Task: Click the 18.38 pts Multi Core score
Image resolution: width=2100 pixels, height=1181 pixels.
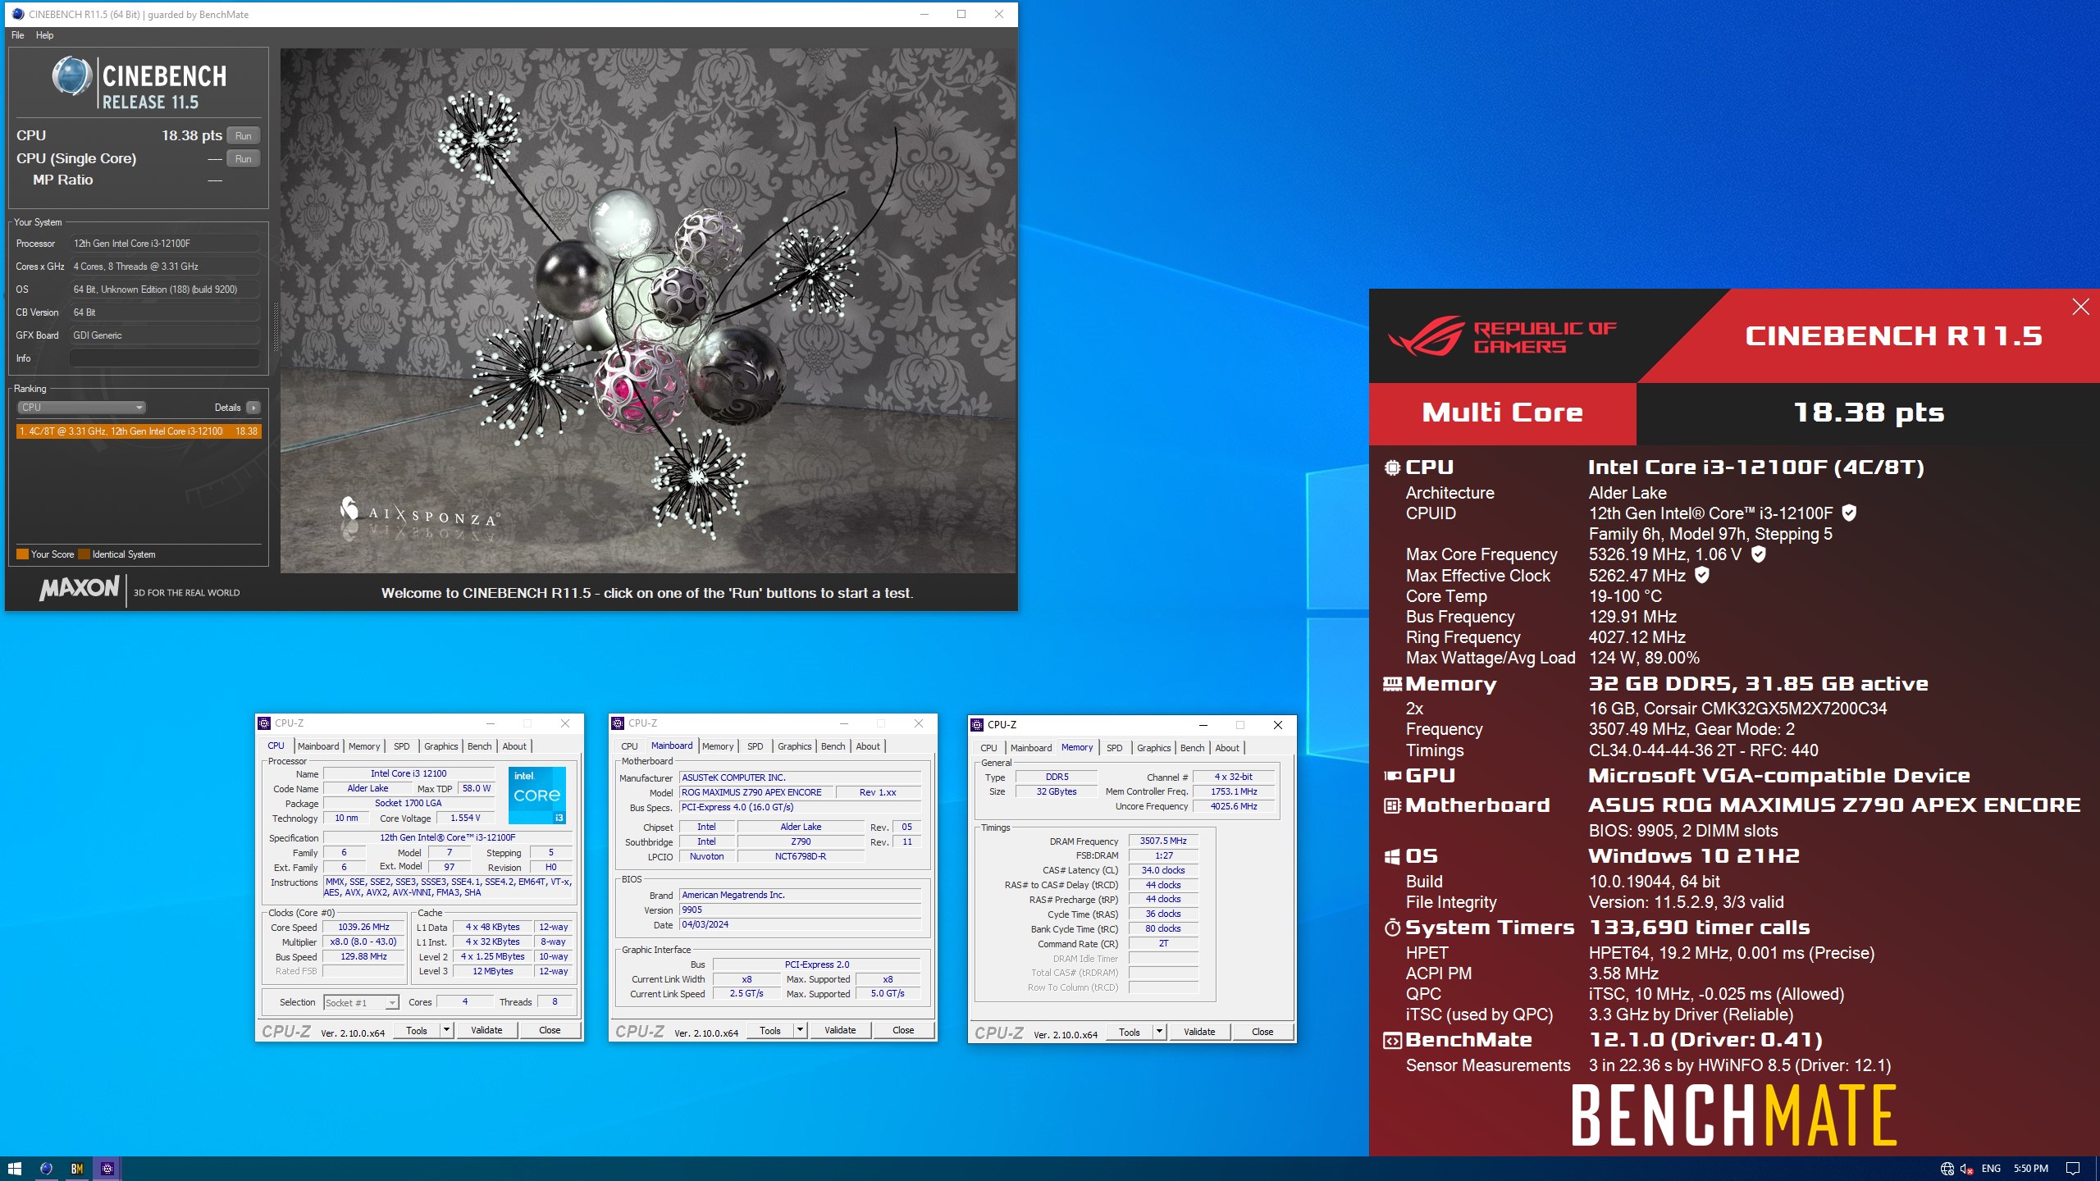Action: (x=1869, y=413)
